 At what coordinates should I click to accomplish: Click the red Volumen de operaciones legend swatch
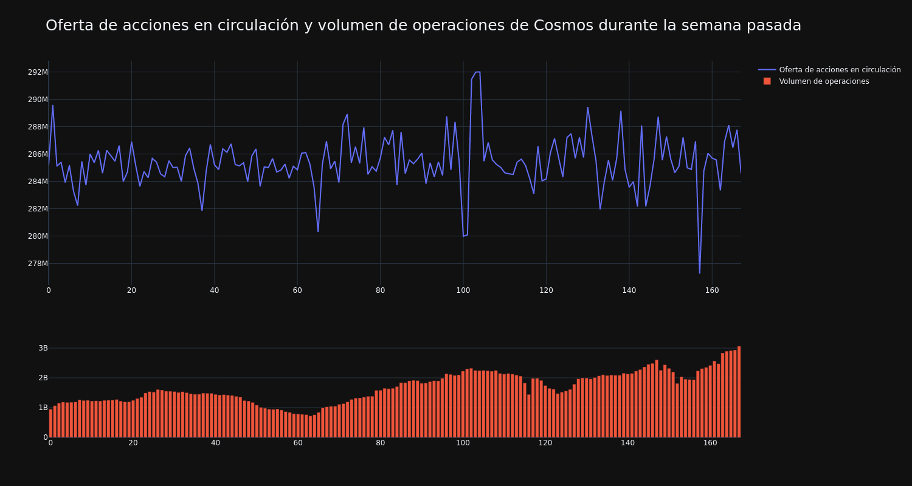click(767, 81)
